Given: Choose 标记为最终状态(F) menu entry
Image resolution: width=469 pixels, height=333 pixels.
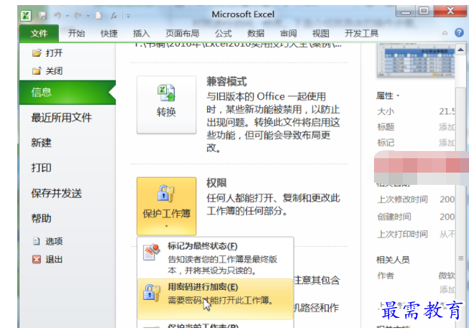Looking at the screenshot, I should [x=215, y=258].
